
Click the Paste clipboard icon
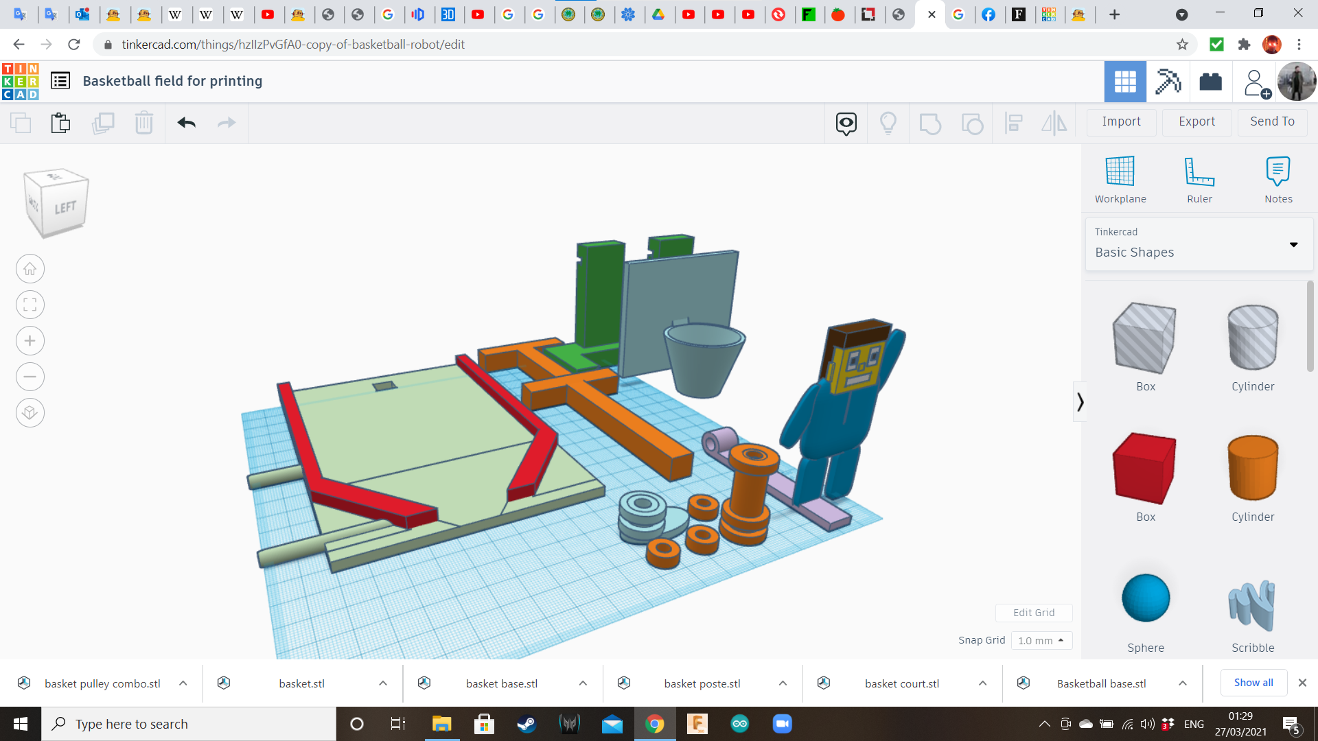pyautogui.click(x=60, y=123)
